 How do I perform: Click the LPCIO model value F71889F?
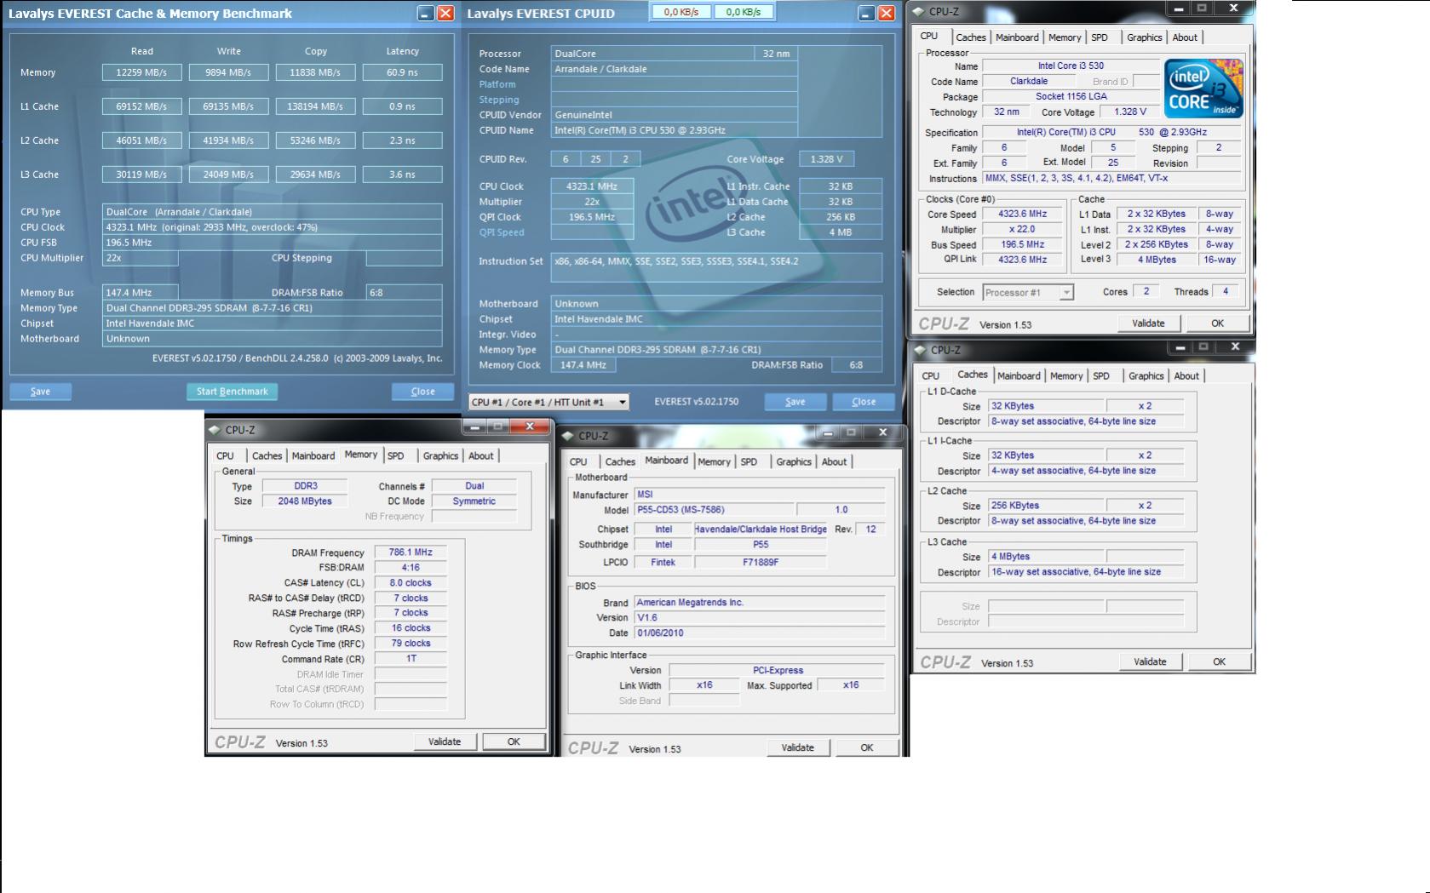(761, 563)
